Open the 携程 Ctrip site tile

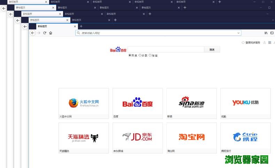[x=245, y=137]
